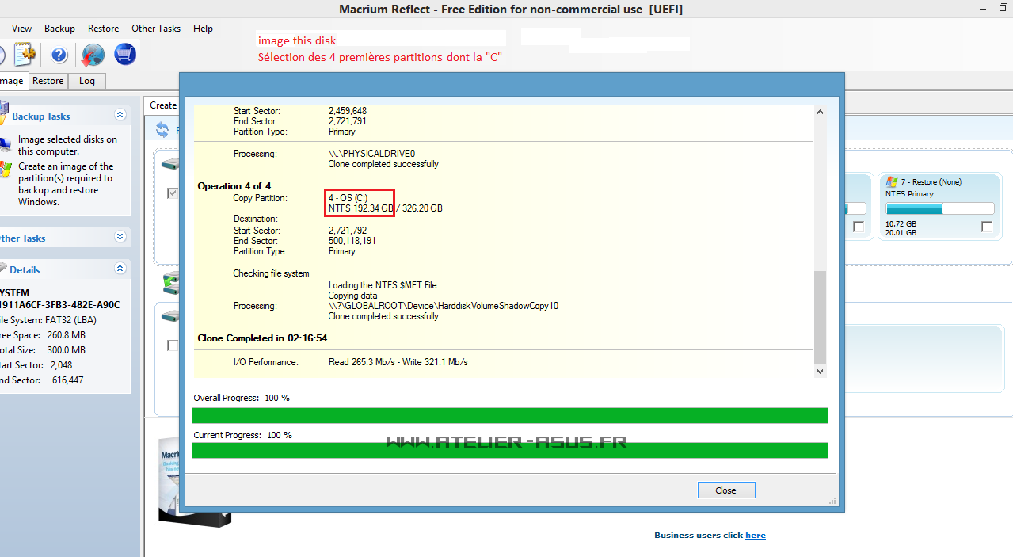Collapse the Details panel

coord(120,269)
